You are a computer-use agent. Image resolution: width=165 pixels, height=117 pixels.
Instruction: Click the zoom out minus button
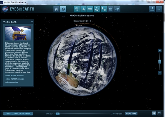pyautogui.click(x=160, y=73)
